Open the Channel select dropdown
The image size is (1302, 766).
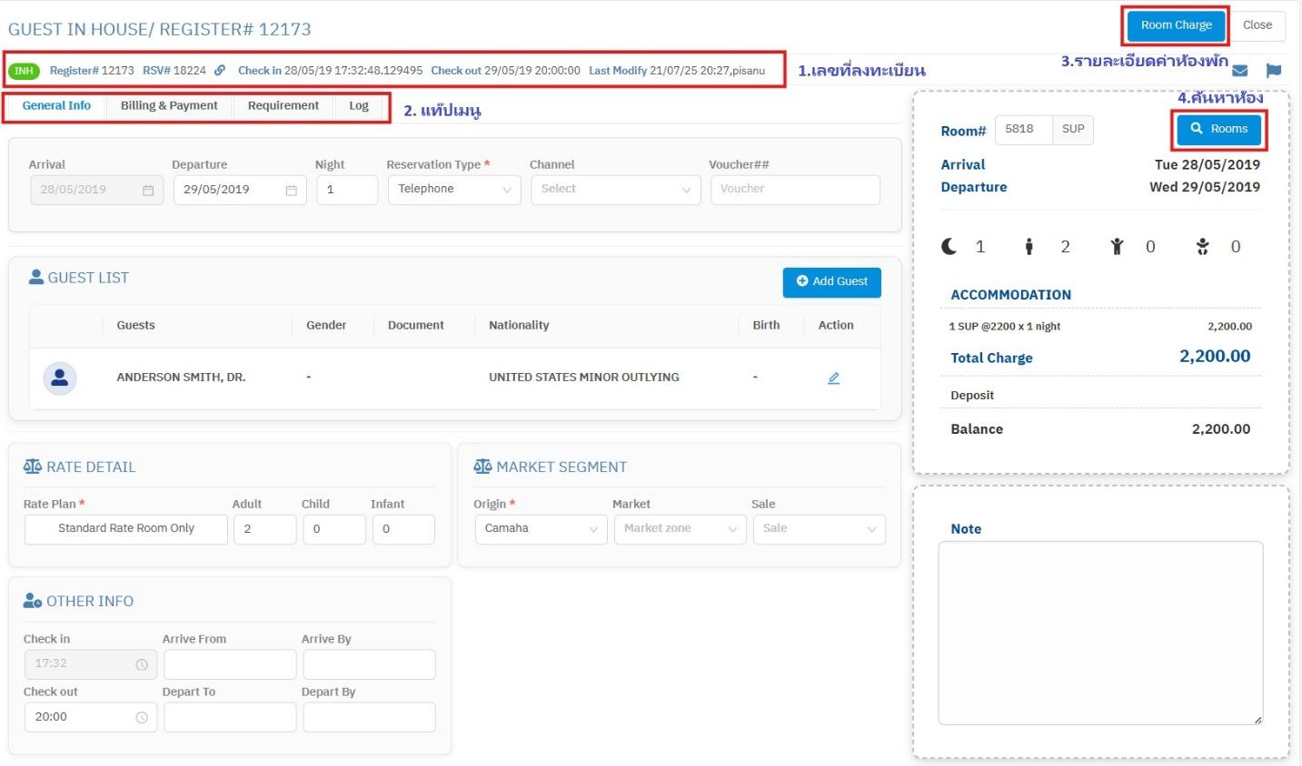[615, 190]
